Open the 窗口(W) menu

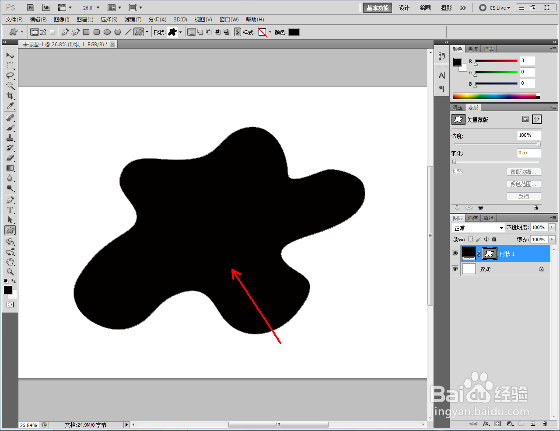(229, 19)
